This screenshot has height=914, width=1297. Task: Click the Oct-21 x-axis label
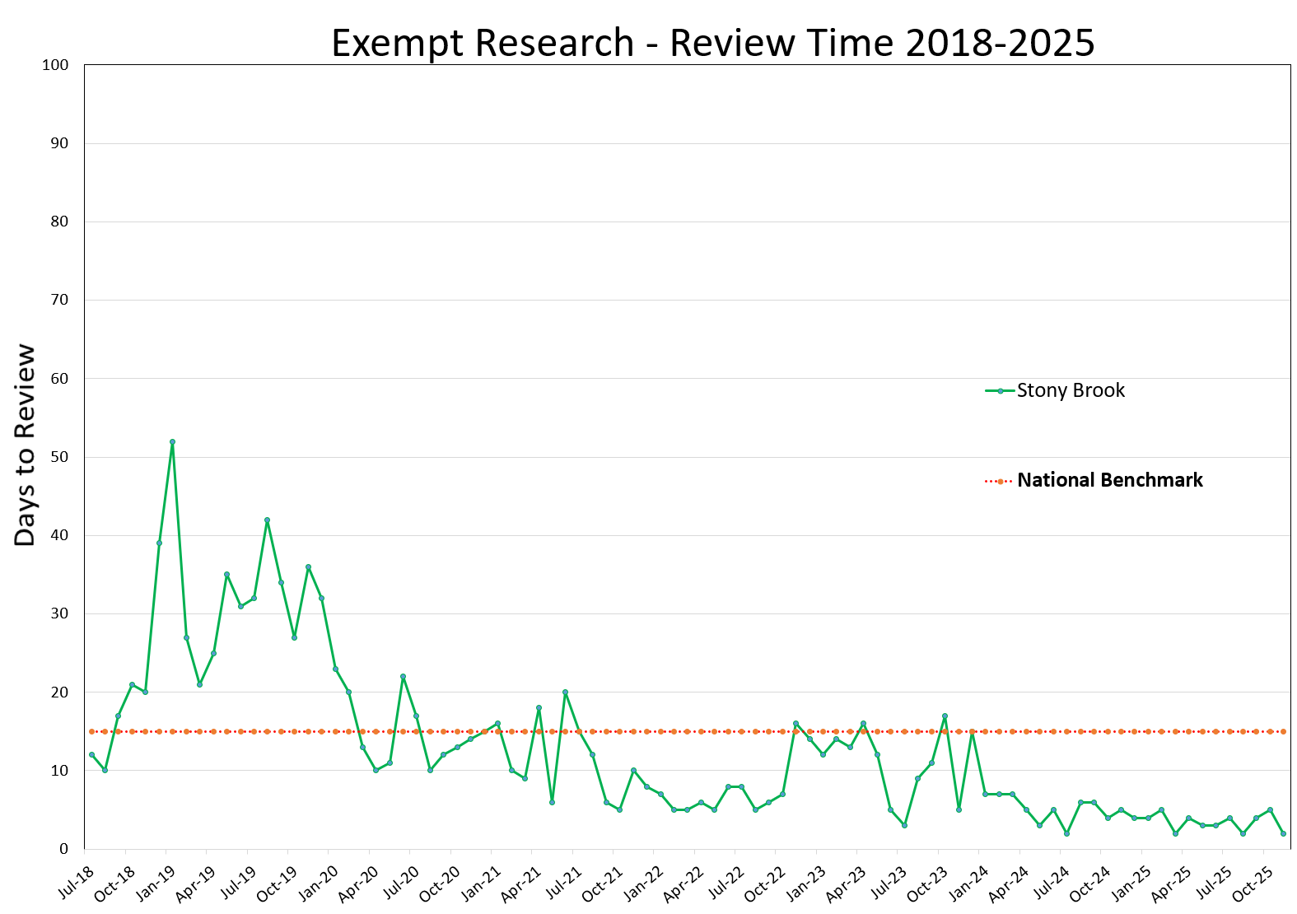point(604,883)
